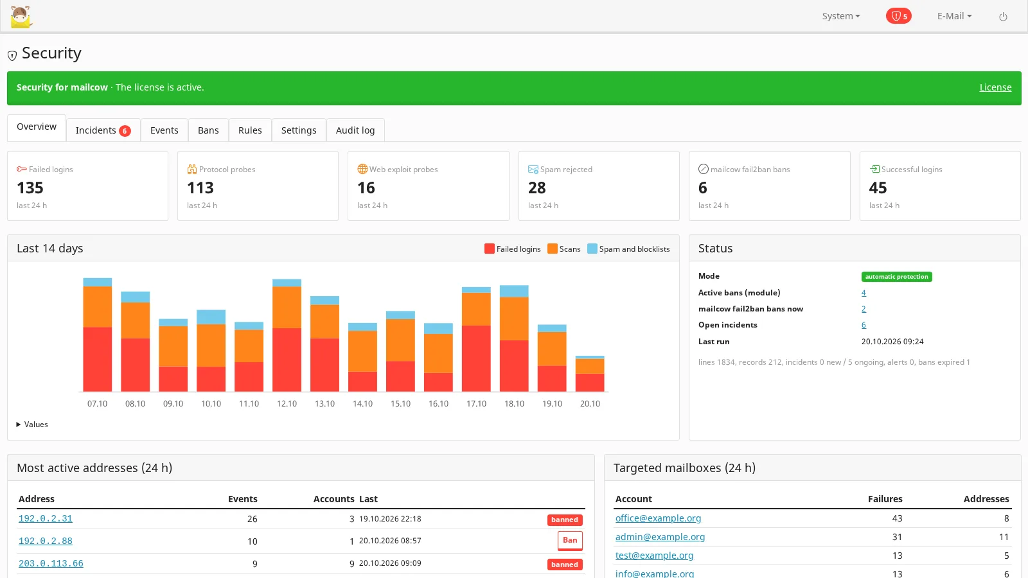Click the Web exploit probes globe icon

[362, 169]
